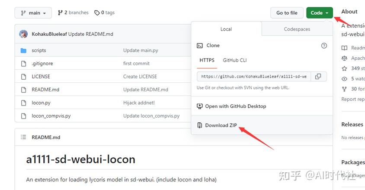Open the main branch dropdown
365x190 pixels.
pyautogui.click(x=33, y=13)
